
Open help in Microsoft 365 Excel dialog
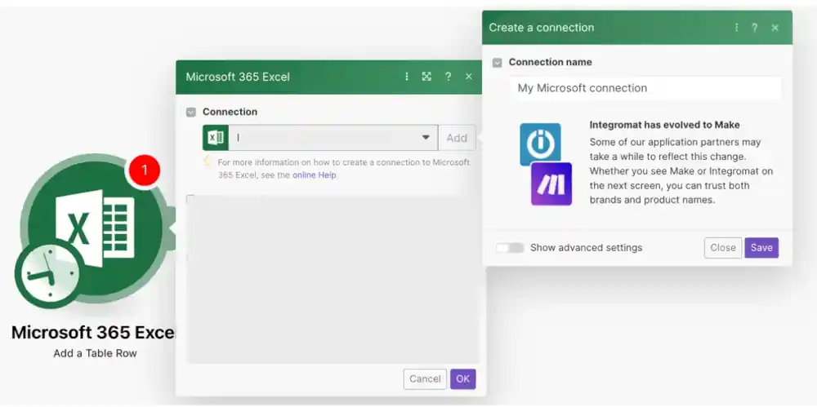(x=448, y=77)
